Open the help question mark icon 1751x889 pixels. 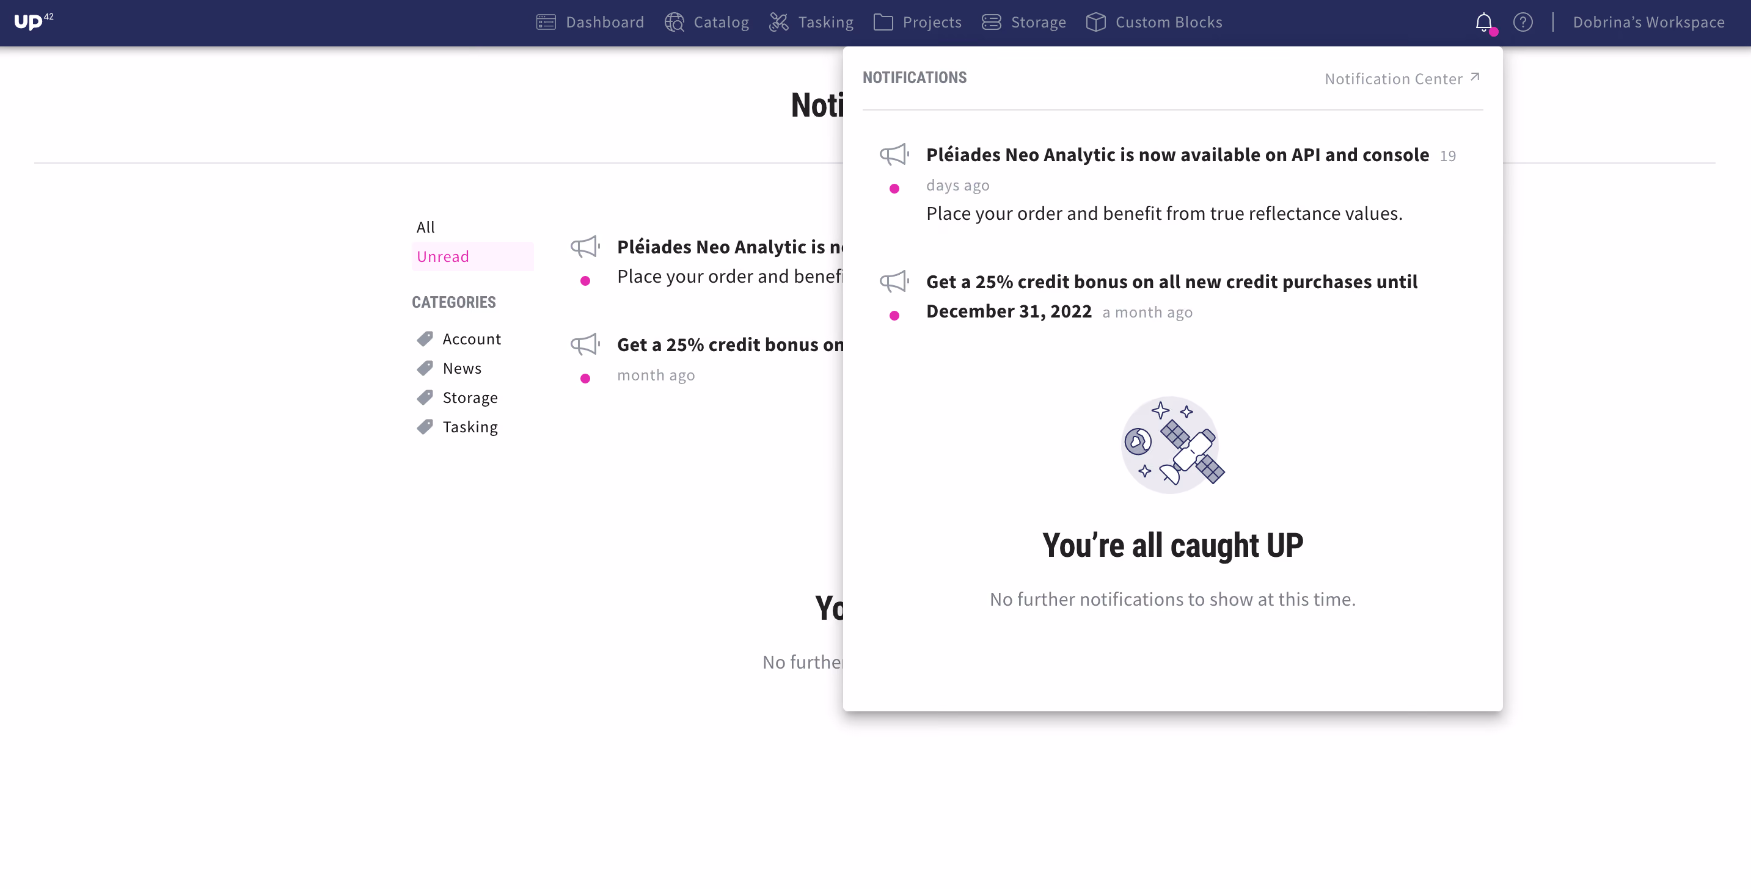(x=1523, y=23)
